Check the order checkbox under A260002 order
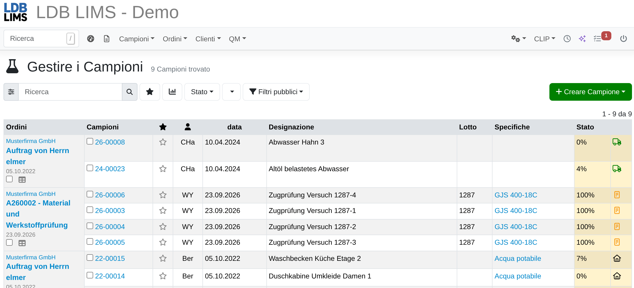 (x=9, y=242)
